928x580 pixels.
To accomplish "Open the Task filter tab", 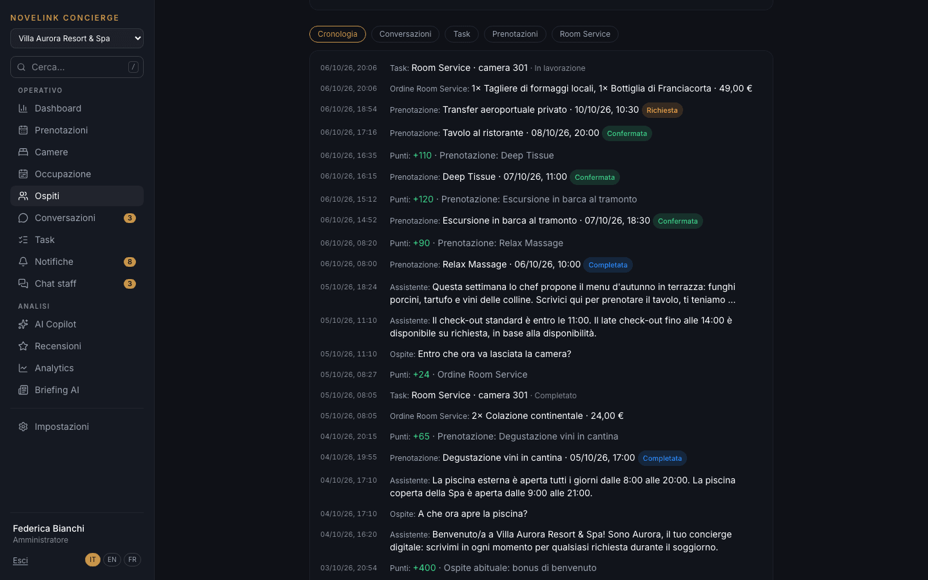I will pyautogui.click(x=461, y=34).
